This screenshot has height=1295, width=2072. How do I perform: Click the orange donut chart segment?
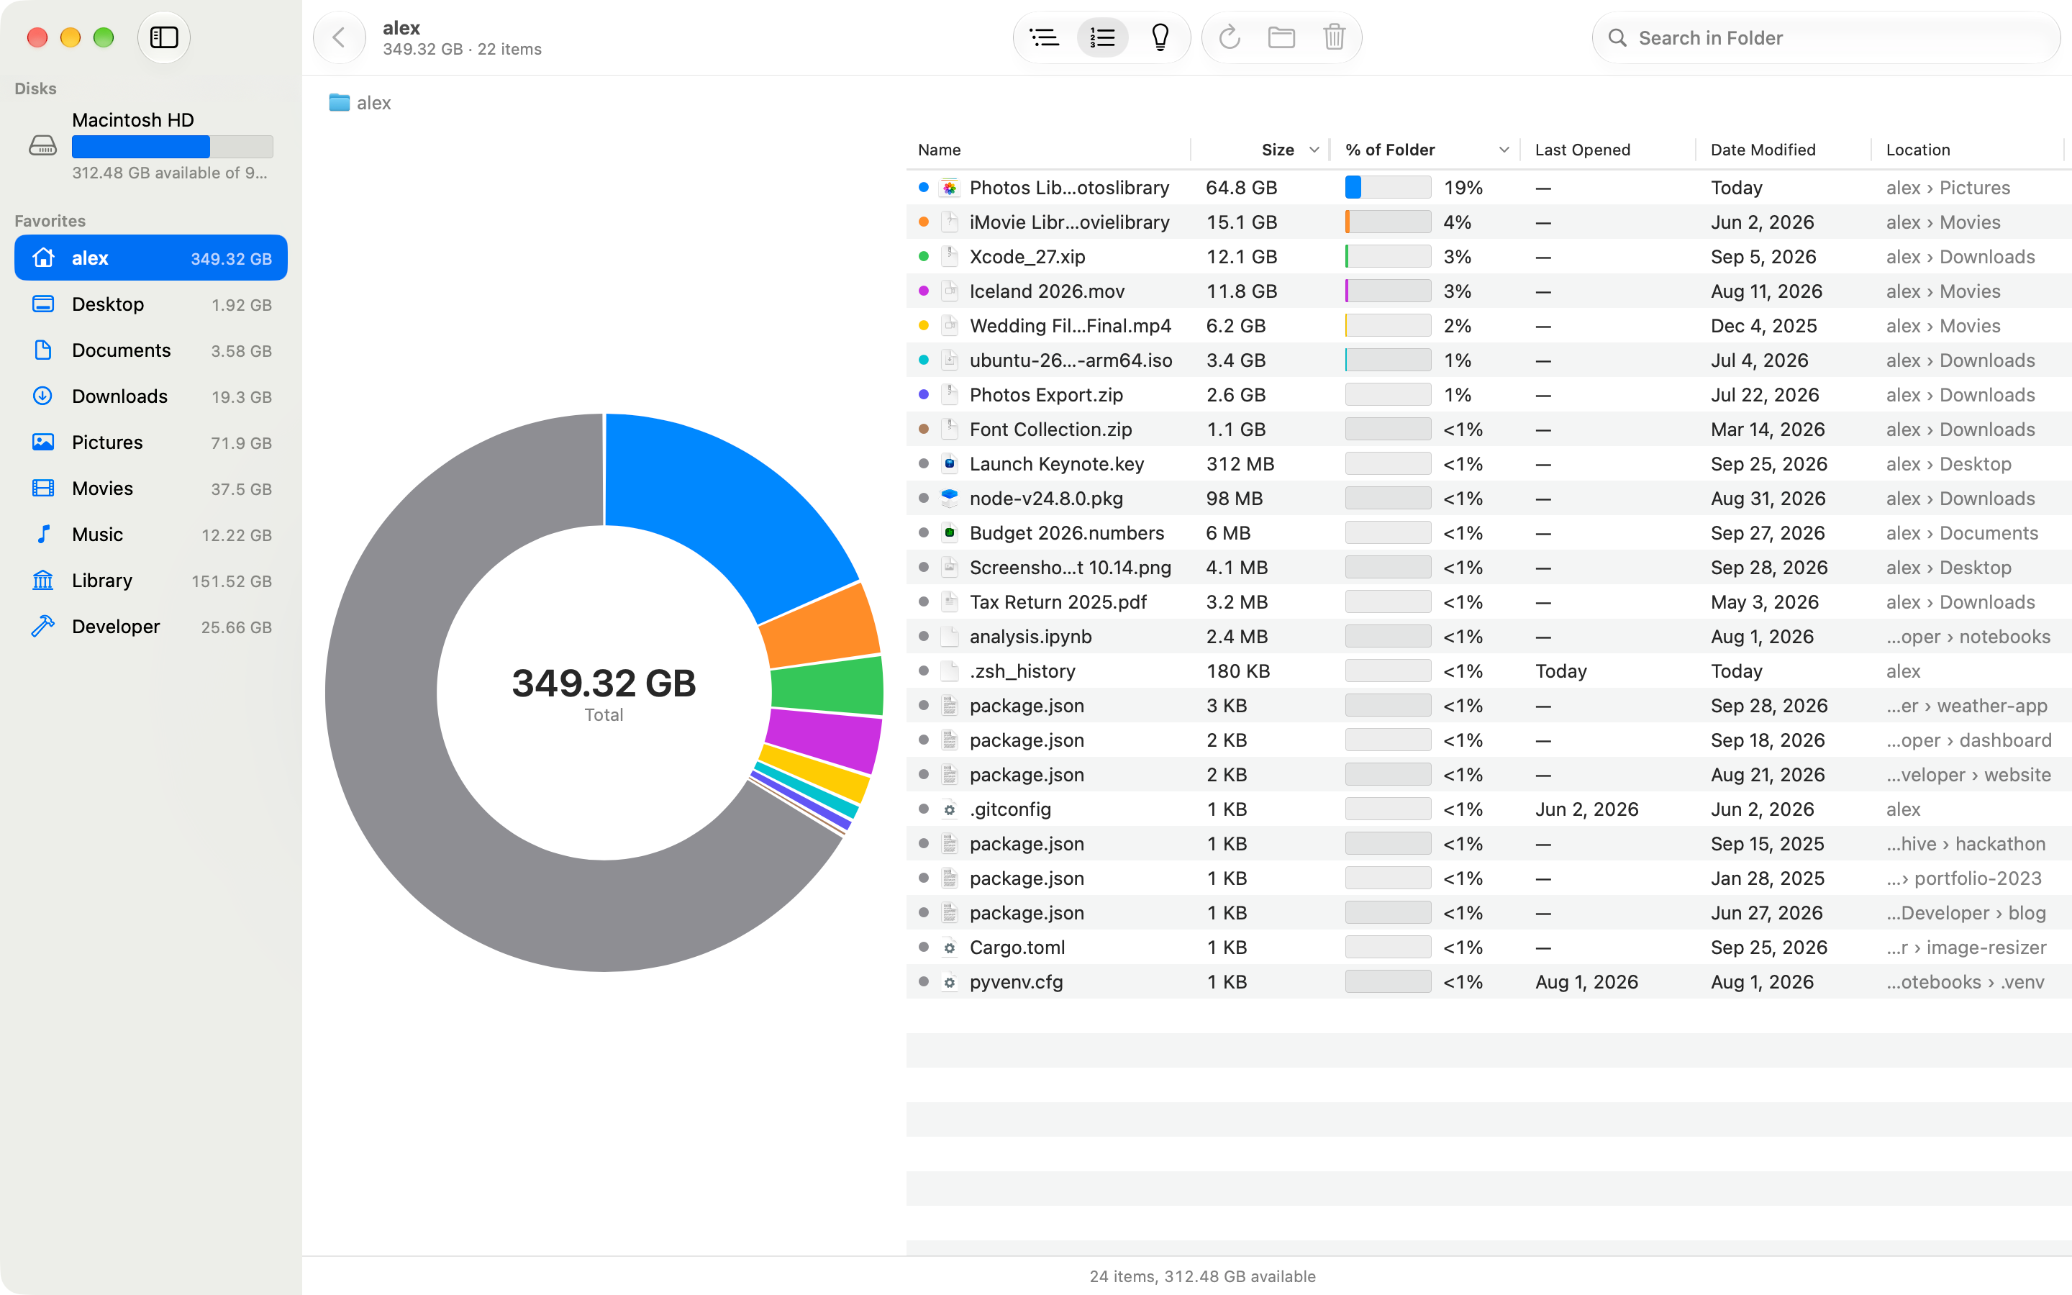click(x=819, y=627)
